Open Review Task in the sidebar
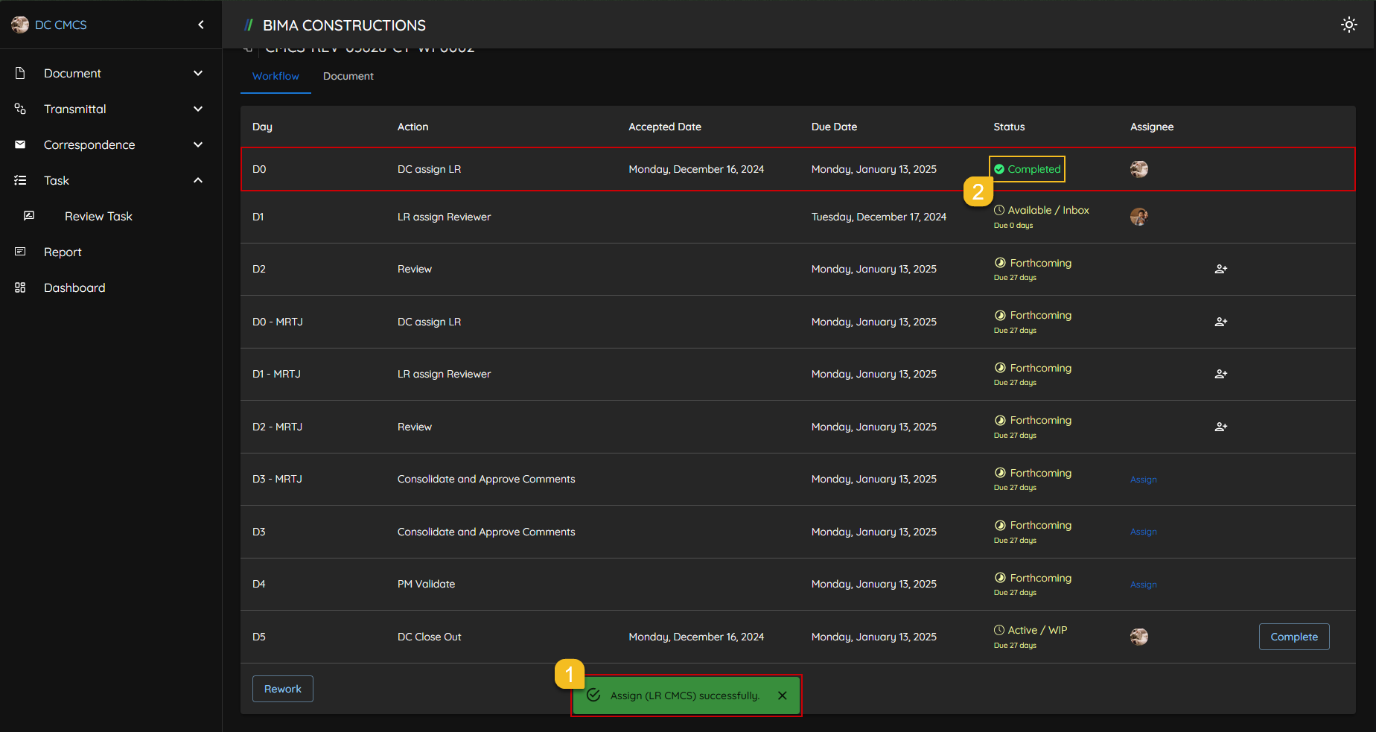This screenshot has width=1376, height=732. (x=98, y=216)
